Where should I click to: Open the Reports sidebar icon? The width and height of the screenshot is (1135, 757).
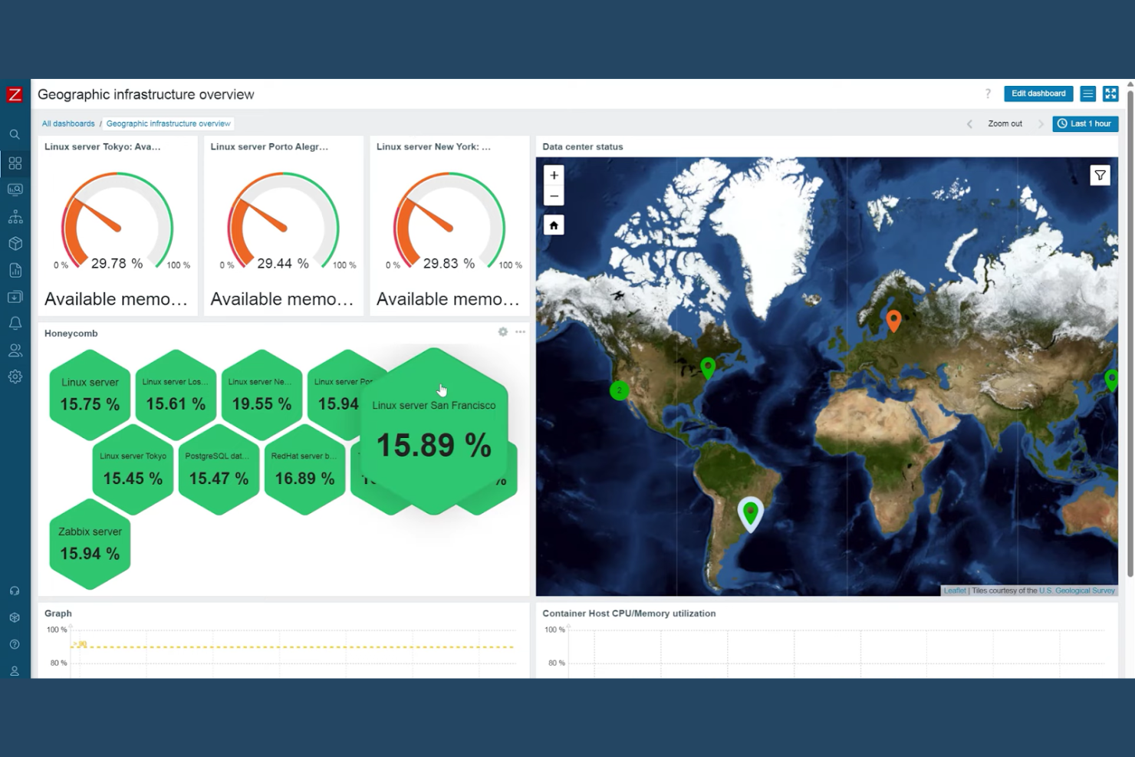click(x=15, y=269)
